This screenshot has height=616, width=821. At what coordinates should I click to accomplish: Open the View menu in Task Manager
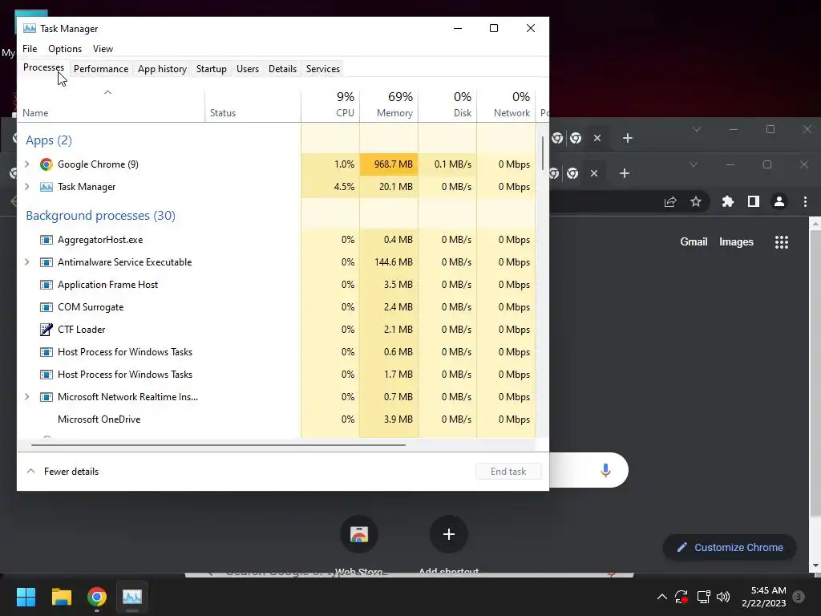(103, 49)
